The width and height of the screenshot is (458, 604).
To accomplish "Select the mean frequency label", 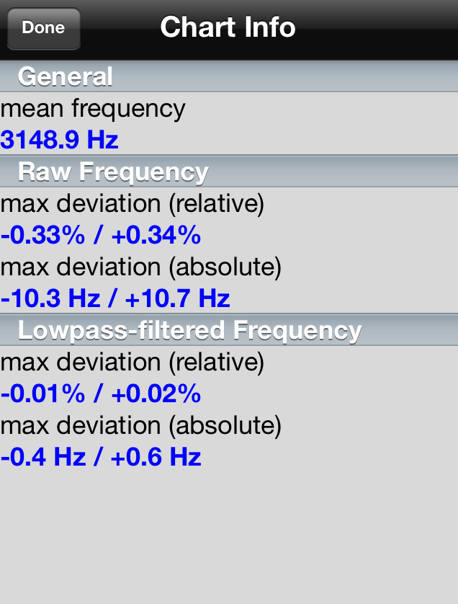I will point(93,109).
